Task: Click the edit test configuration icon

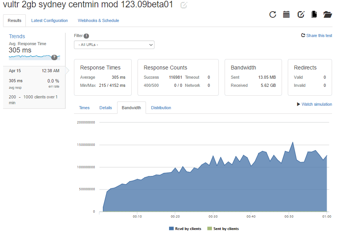Action: click(301, 15)
